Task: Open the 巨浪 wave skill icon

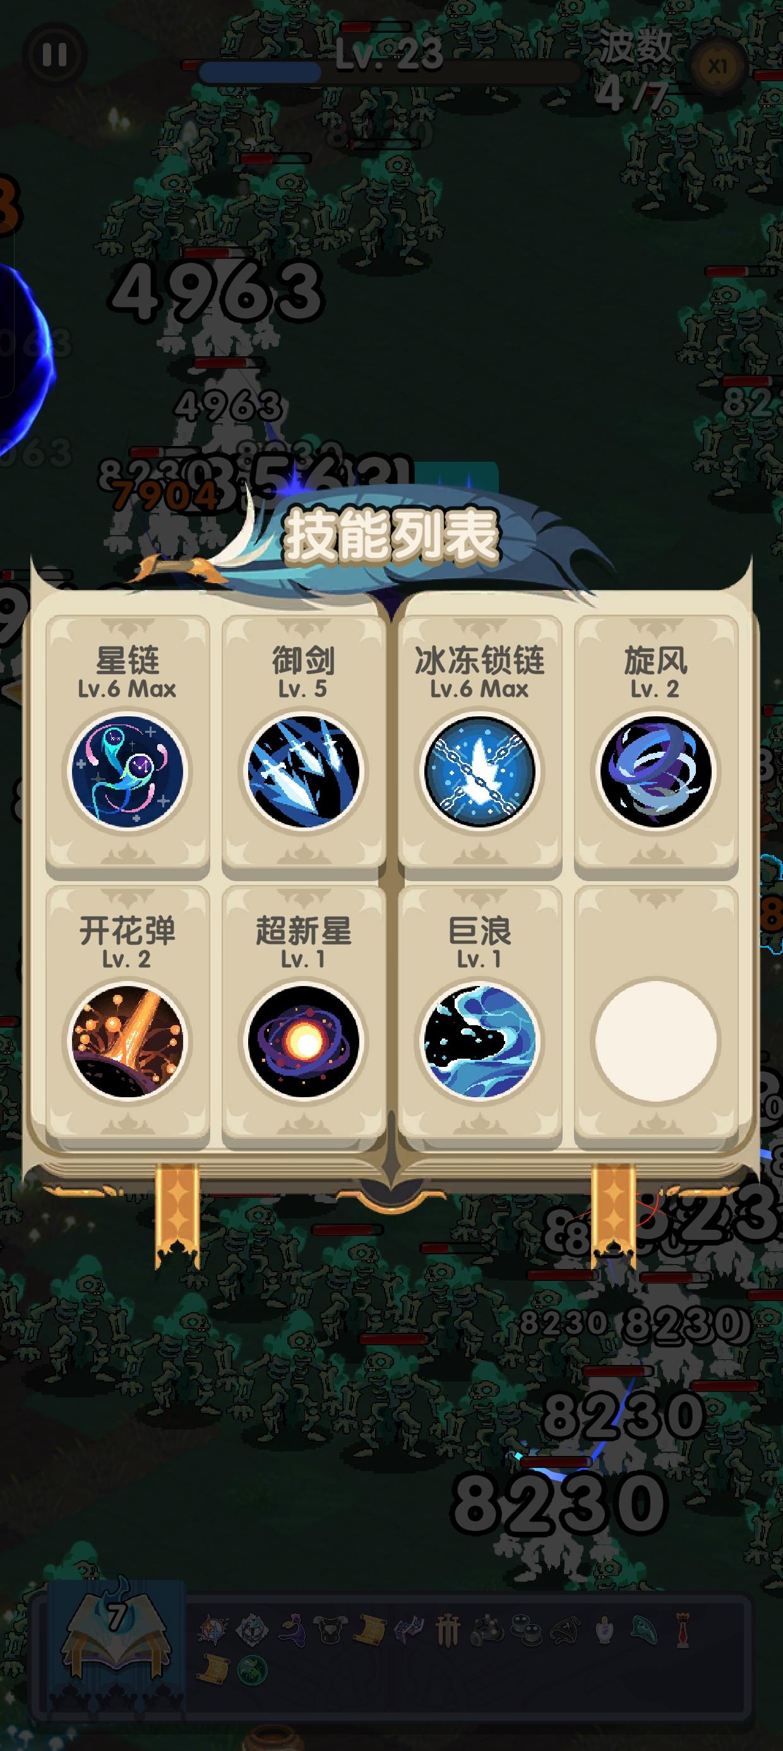Action: [x=479, y=1040]
